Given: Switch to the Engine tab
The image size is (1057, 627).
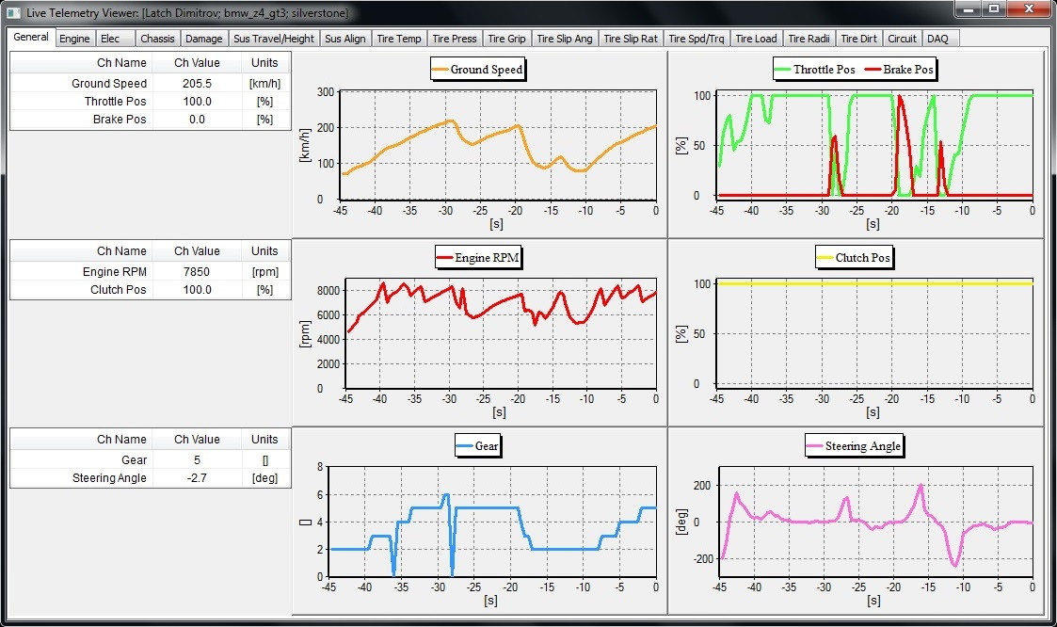Looking at the screenshot, I should [76, 38].
